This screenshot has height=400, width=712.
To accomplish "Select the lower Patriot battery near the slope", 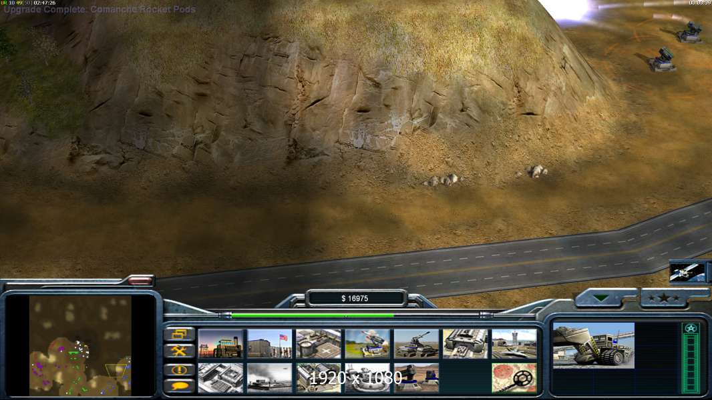I will coord(662,60).
